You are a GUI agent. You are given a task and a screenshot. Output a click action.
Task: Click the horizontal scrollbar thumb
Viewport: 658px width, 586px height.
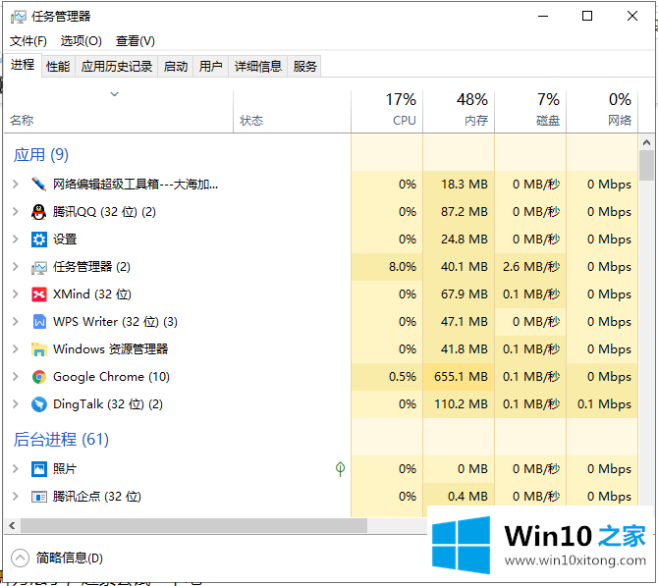click(193, 525)
